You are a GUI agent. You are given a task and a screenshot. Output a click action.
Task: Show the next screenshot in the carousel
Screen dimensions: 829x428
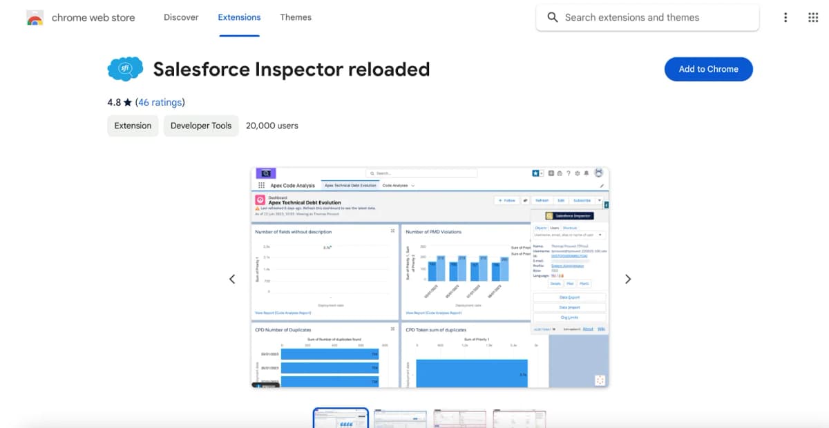pos(628,279)
